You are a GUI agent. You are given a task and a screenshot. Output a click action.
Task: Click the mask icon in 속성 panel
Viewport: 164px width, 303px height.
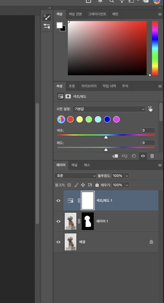click(68, 96)
